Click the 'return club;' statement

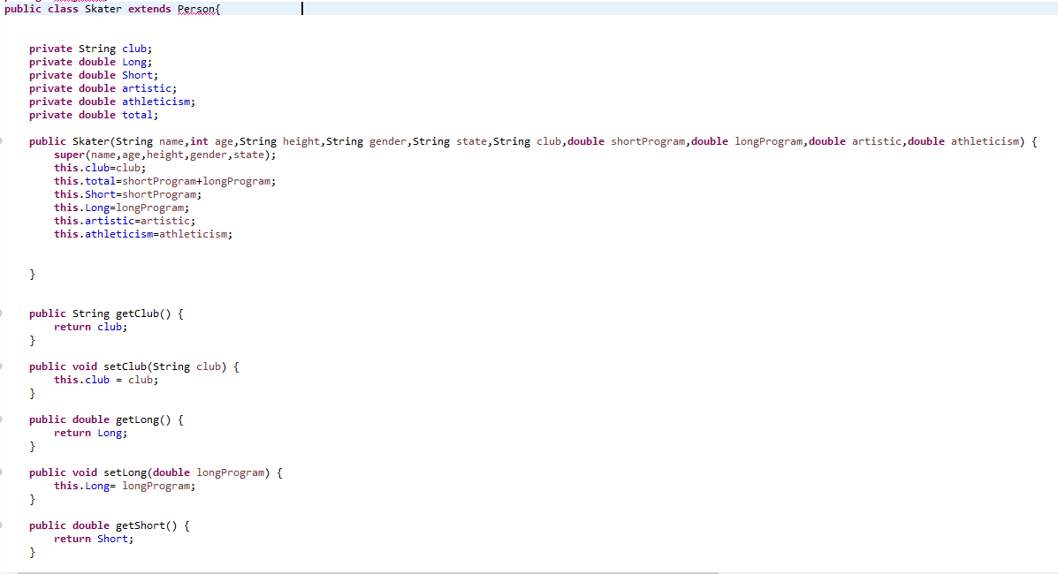click(x=90, y=327)
